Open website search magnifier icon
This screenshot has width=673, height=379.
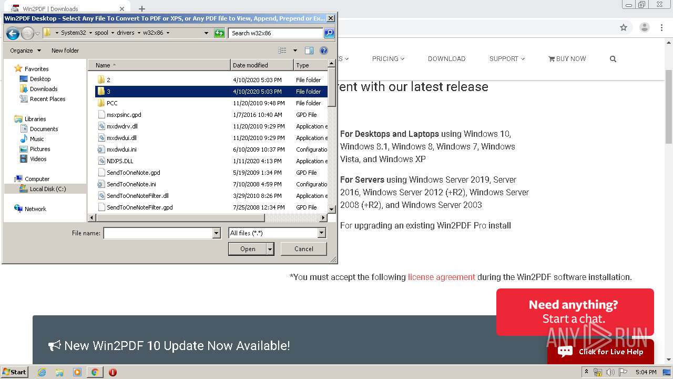(x=613, y=59)
